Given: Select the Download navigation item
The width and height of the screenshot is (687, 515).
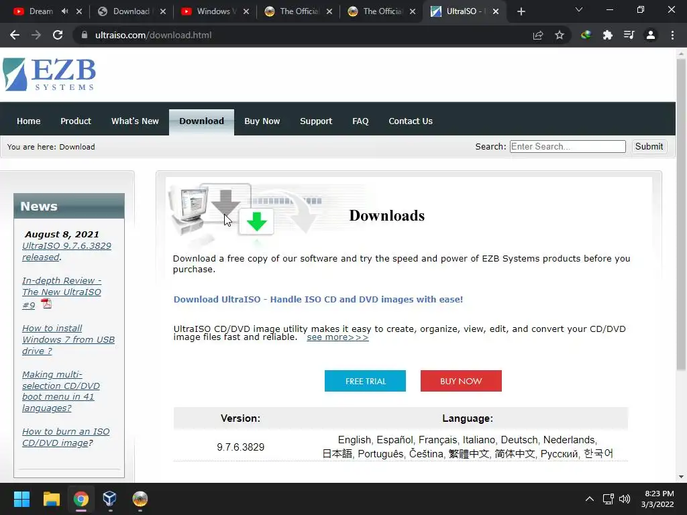Looking at the screenshot, I should coord(201,121).
